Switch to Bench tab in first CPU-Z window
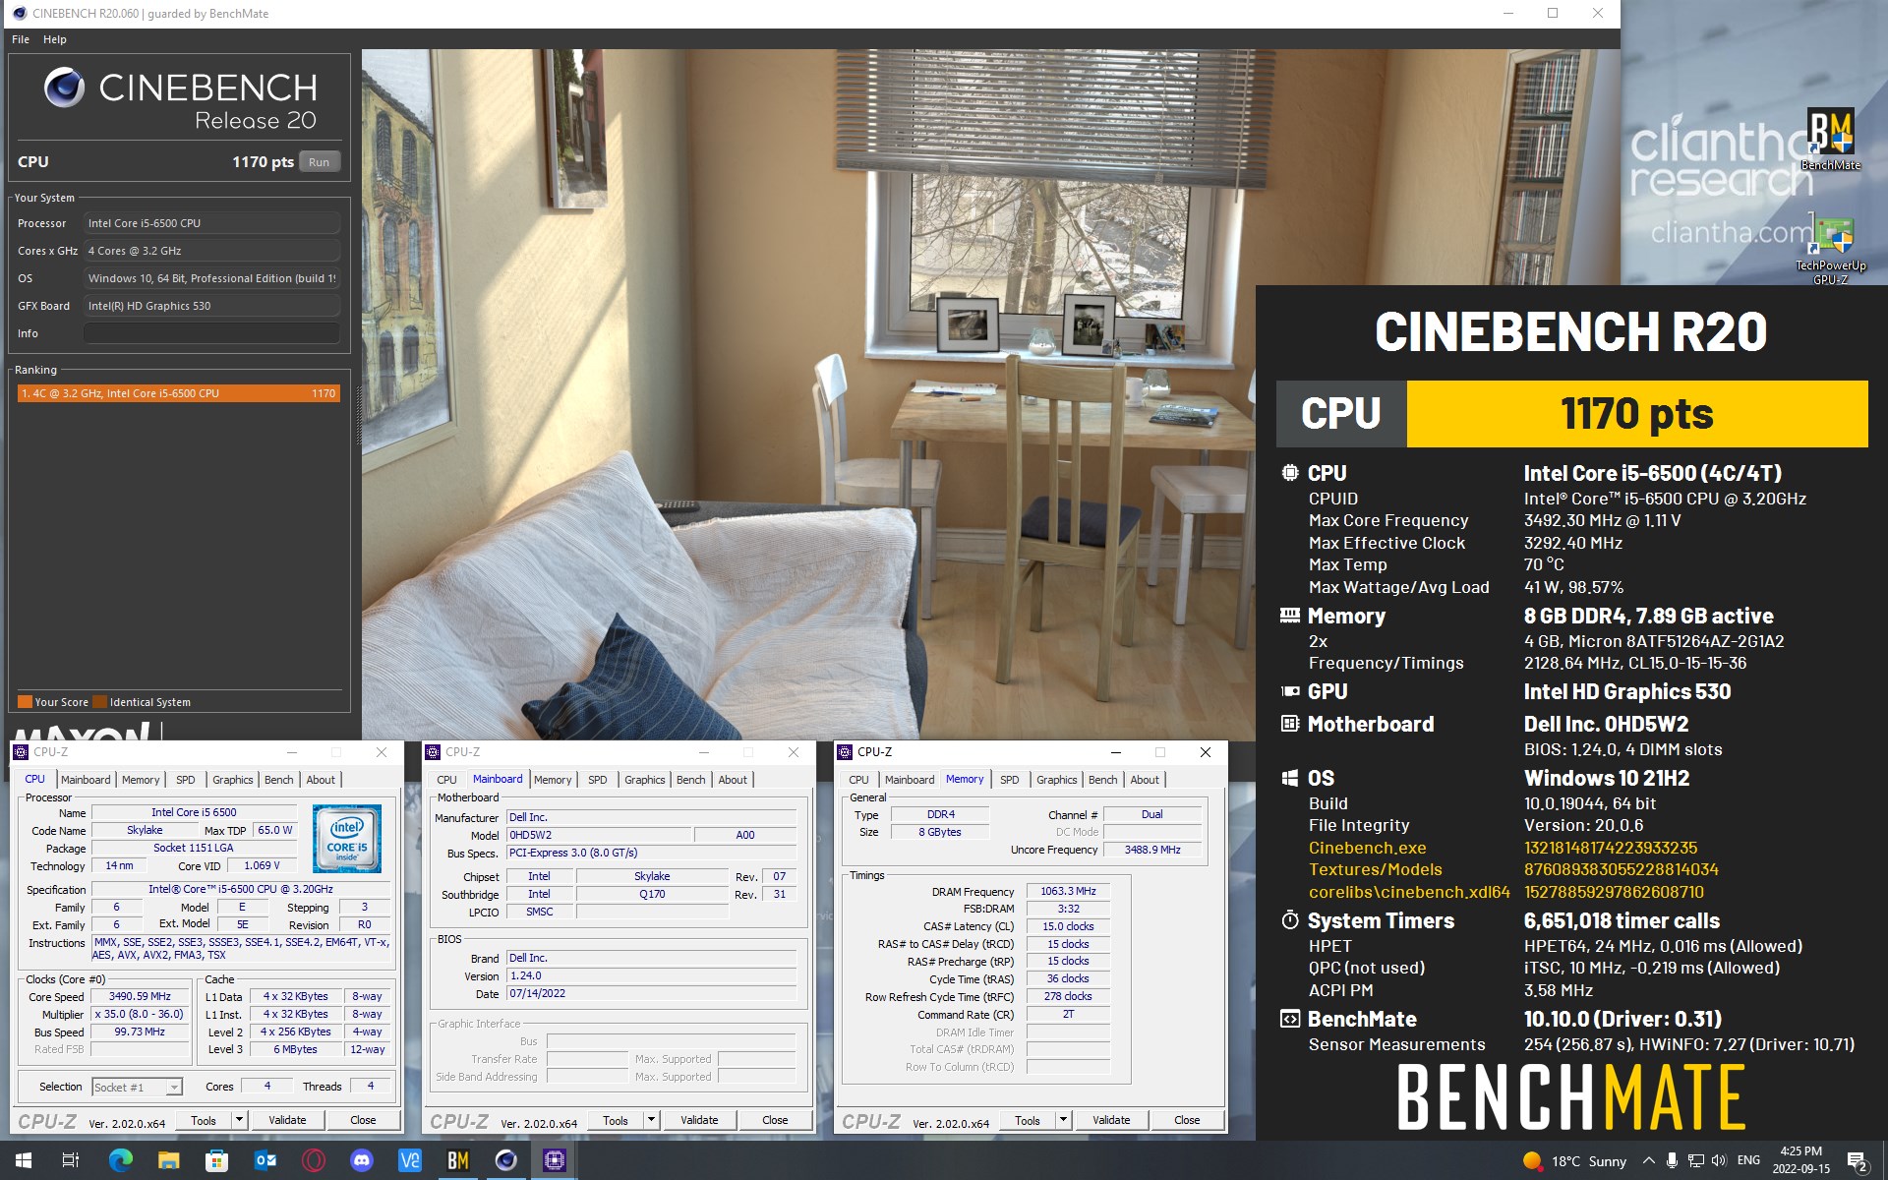 (279, 780)
